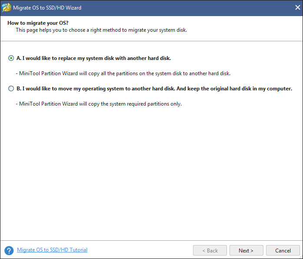Open the Migrate OS to SSD/HD Tutorial link
303x259 pixels.
pyautogui.click(x=52, y=250)
